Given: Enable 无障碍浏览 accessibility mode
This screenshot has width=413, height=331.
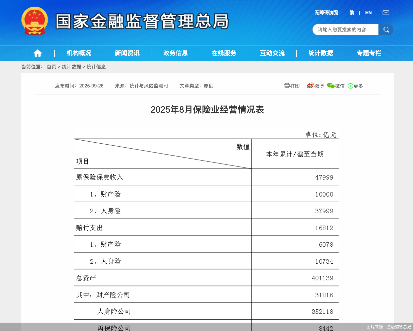Looking at the screenshot, I should [326, 13].
